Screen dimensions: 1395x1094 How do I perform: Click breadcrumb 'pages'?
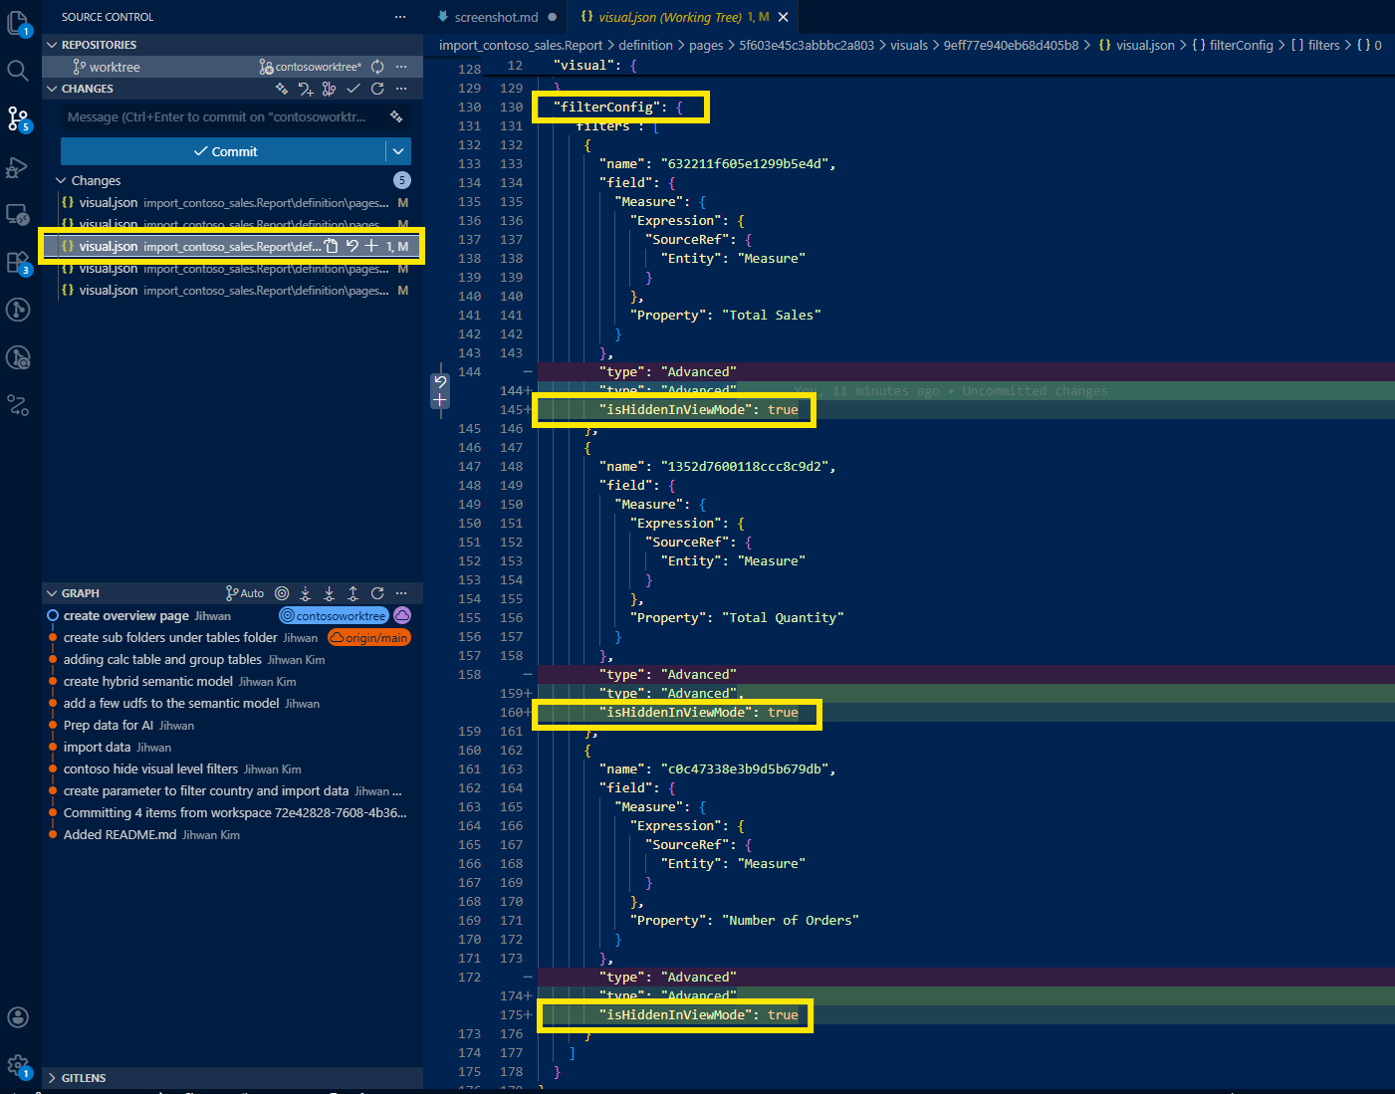coord(706,45)
